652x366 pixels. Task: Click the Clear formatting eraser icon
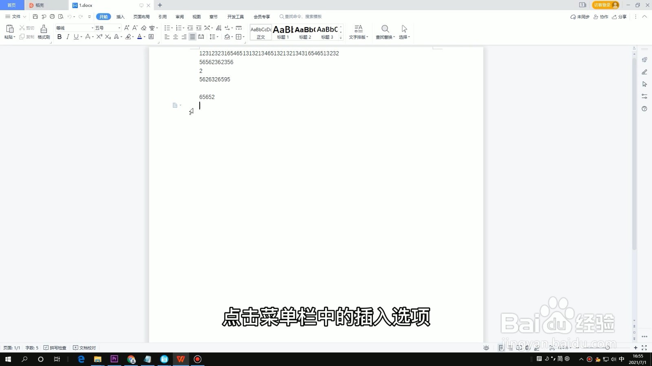pos(143,28)
